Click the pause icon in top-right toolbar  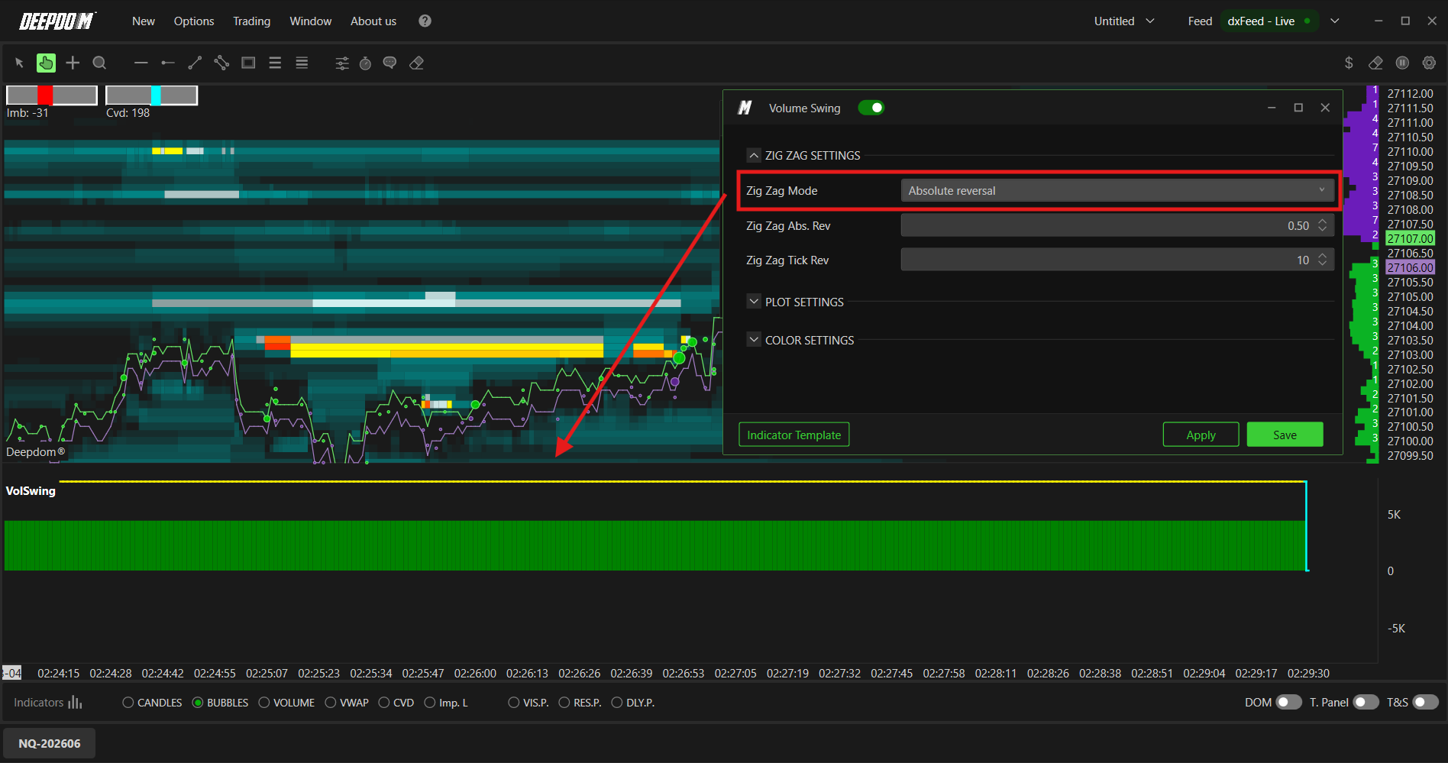pos(1402,63)
